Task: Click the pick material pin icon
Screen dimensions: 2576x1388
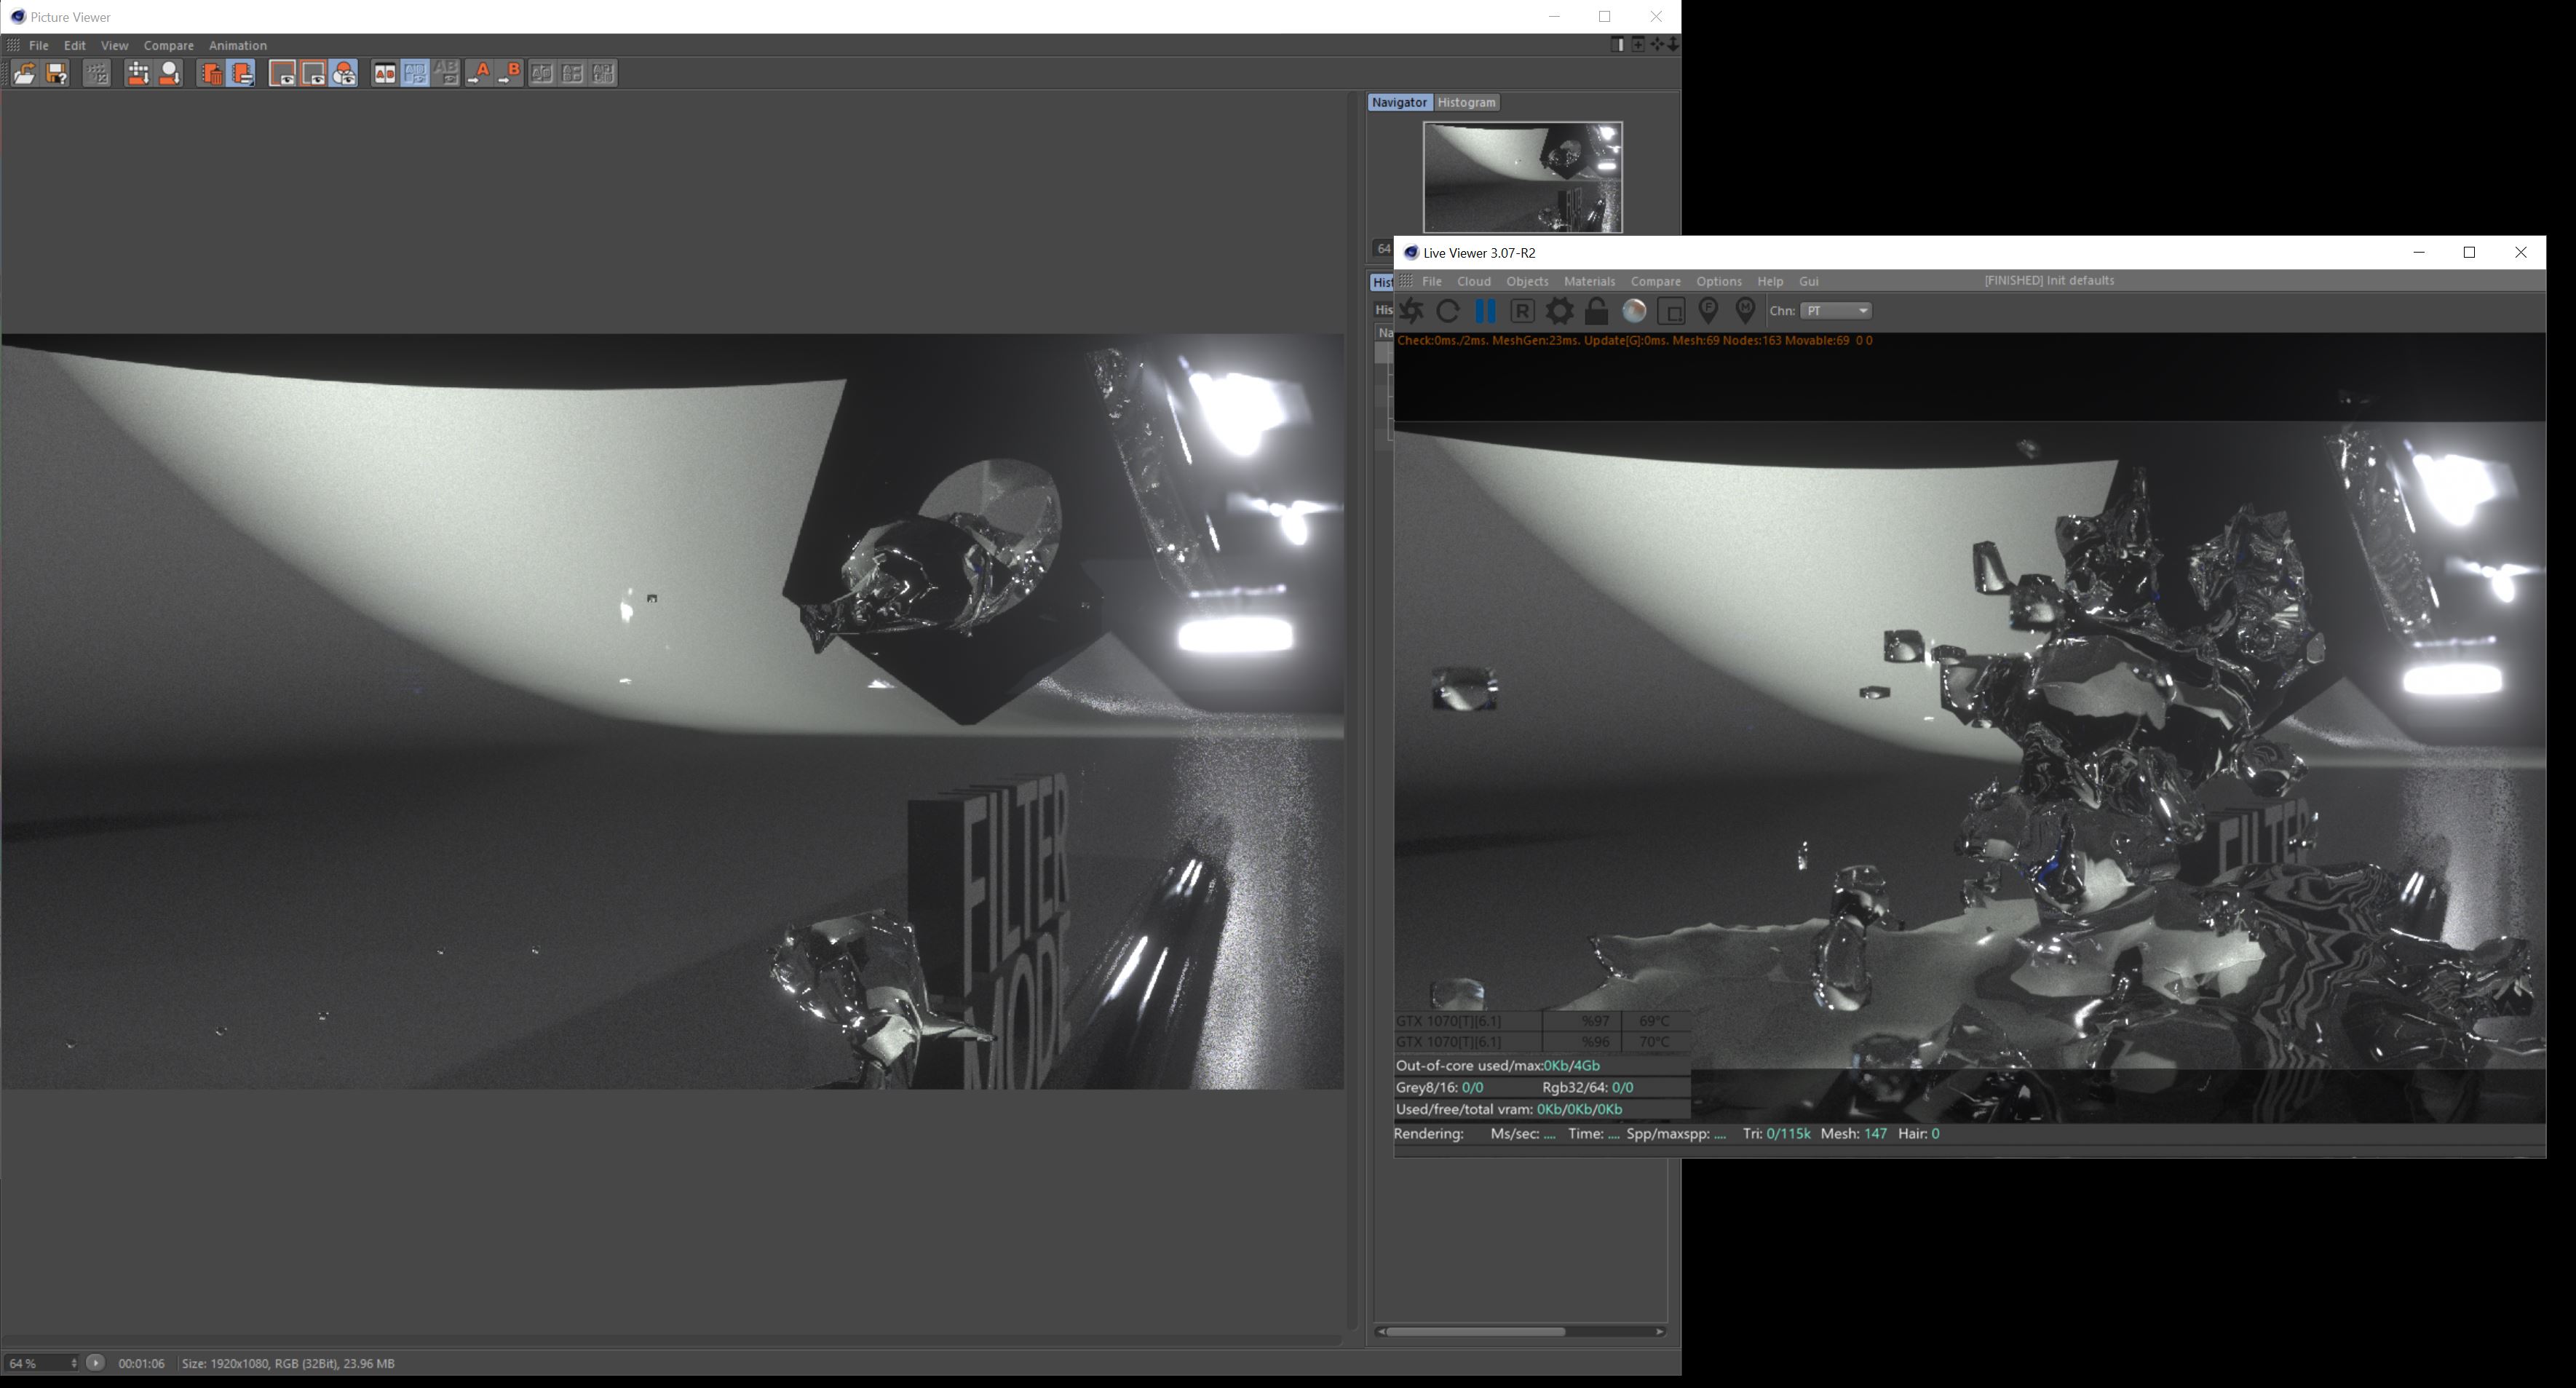Action: [1745, 311]
